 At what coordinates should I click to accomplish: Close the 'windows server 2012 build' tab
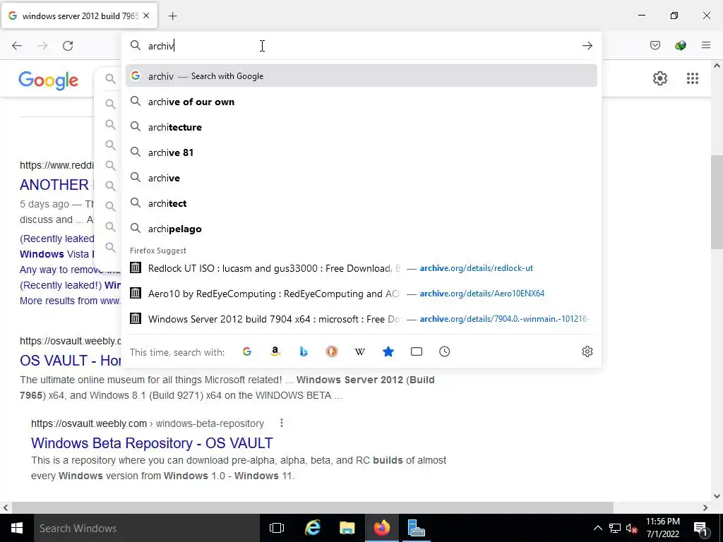click(x=146, y=16)
